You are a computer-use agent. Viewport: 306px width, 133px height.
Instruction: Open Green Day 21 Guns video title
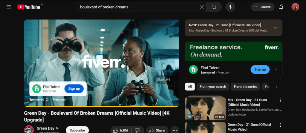point(249,127)
